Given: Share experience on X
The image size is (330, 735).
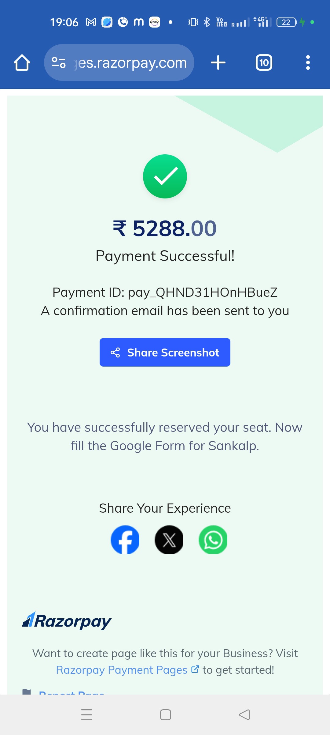Looking at the screenshot, I should (x=169, y=540).
